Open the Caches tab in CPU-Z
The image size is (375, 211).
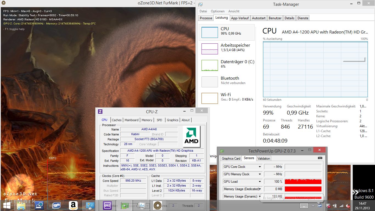click(117, 120)
